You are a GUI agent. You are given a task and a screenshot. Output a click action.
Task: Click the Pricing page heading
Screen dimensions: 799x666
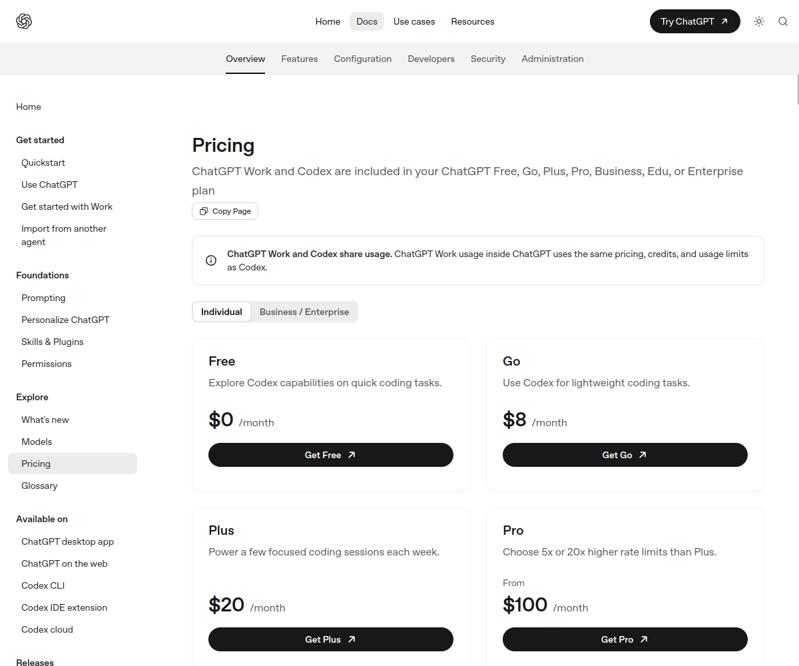coord(223,145)
